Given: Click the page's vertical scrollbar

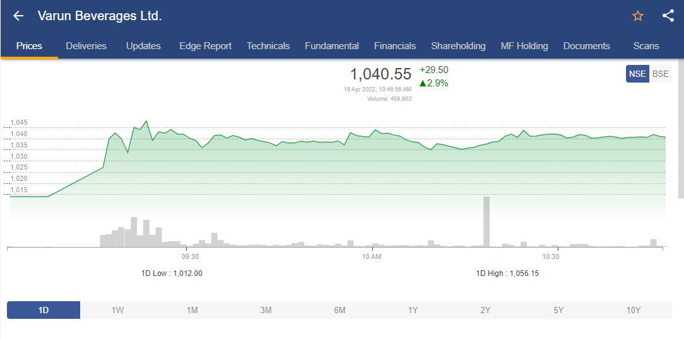Looking at the screenshot, I should pos(681,129).
